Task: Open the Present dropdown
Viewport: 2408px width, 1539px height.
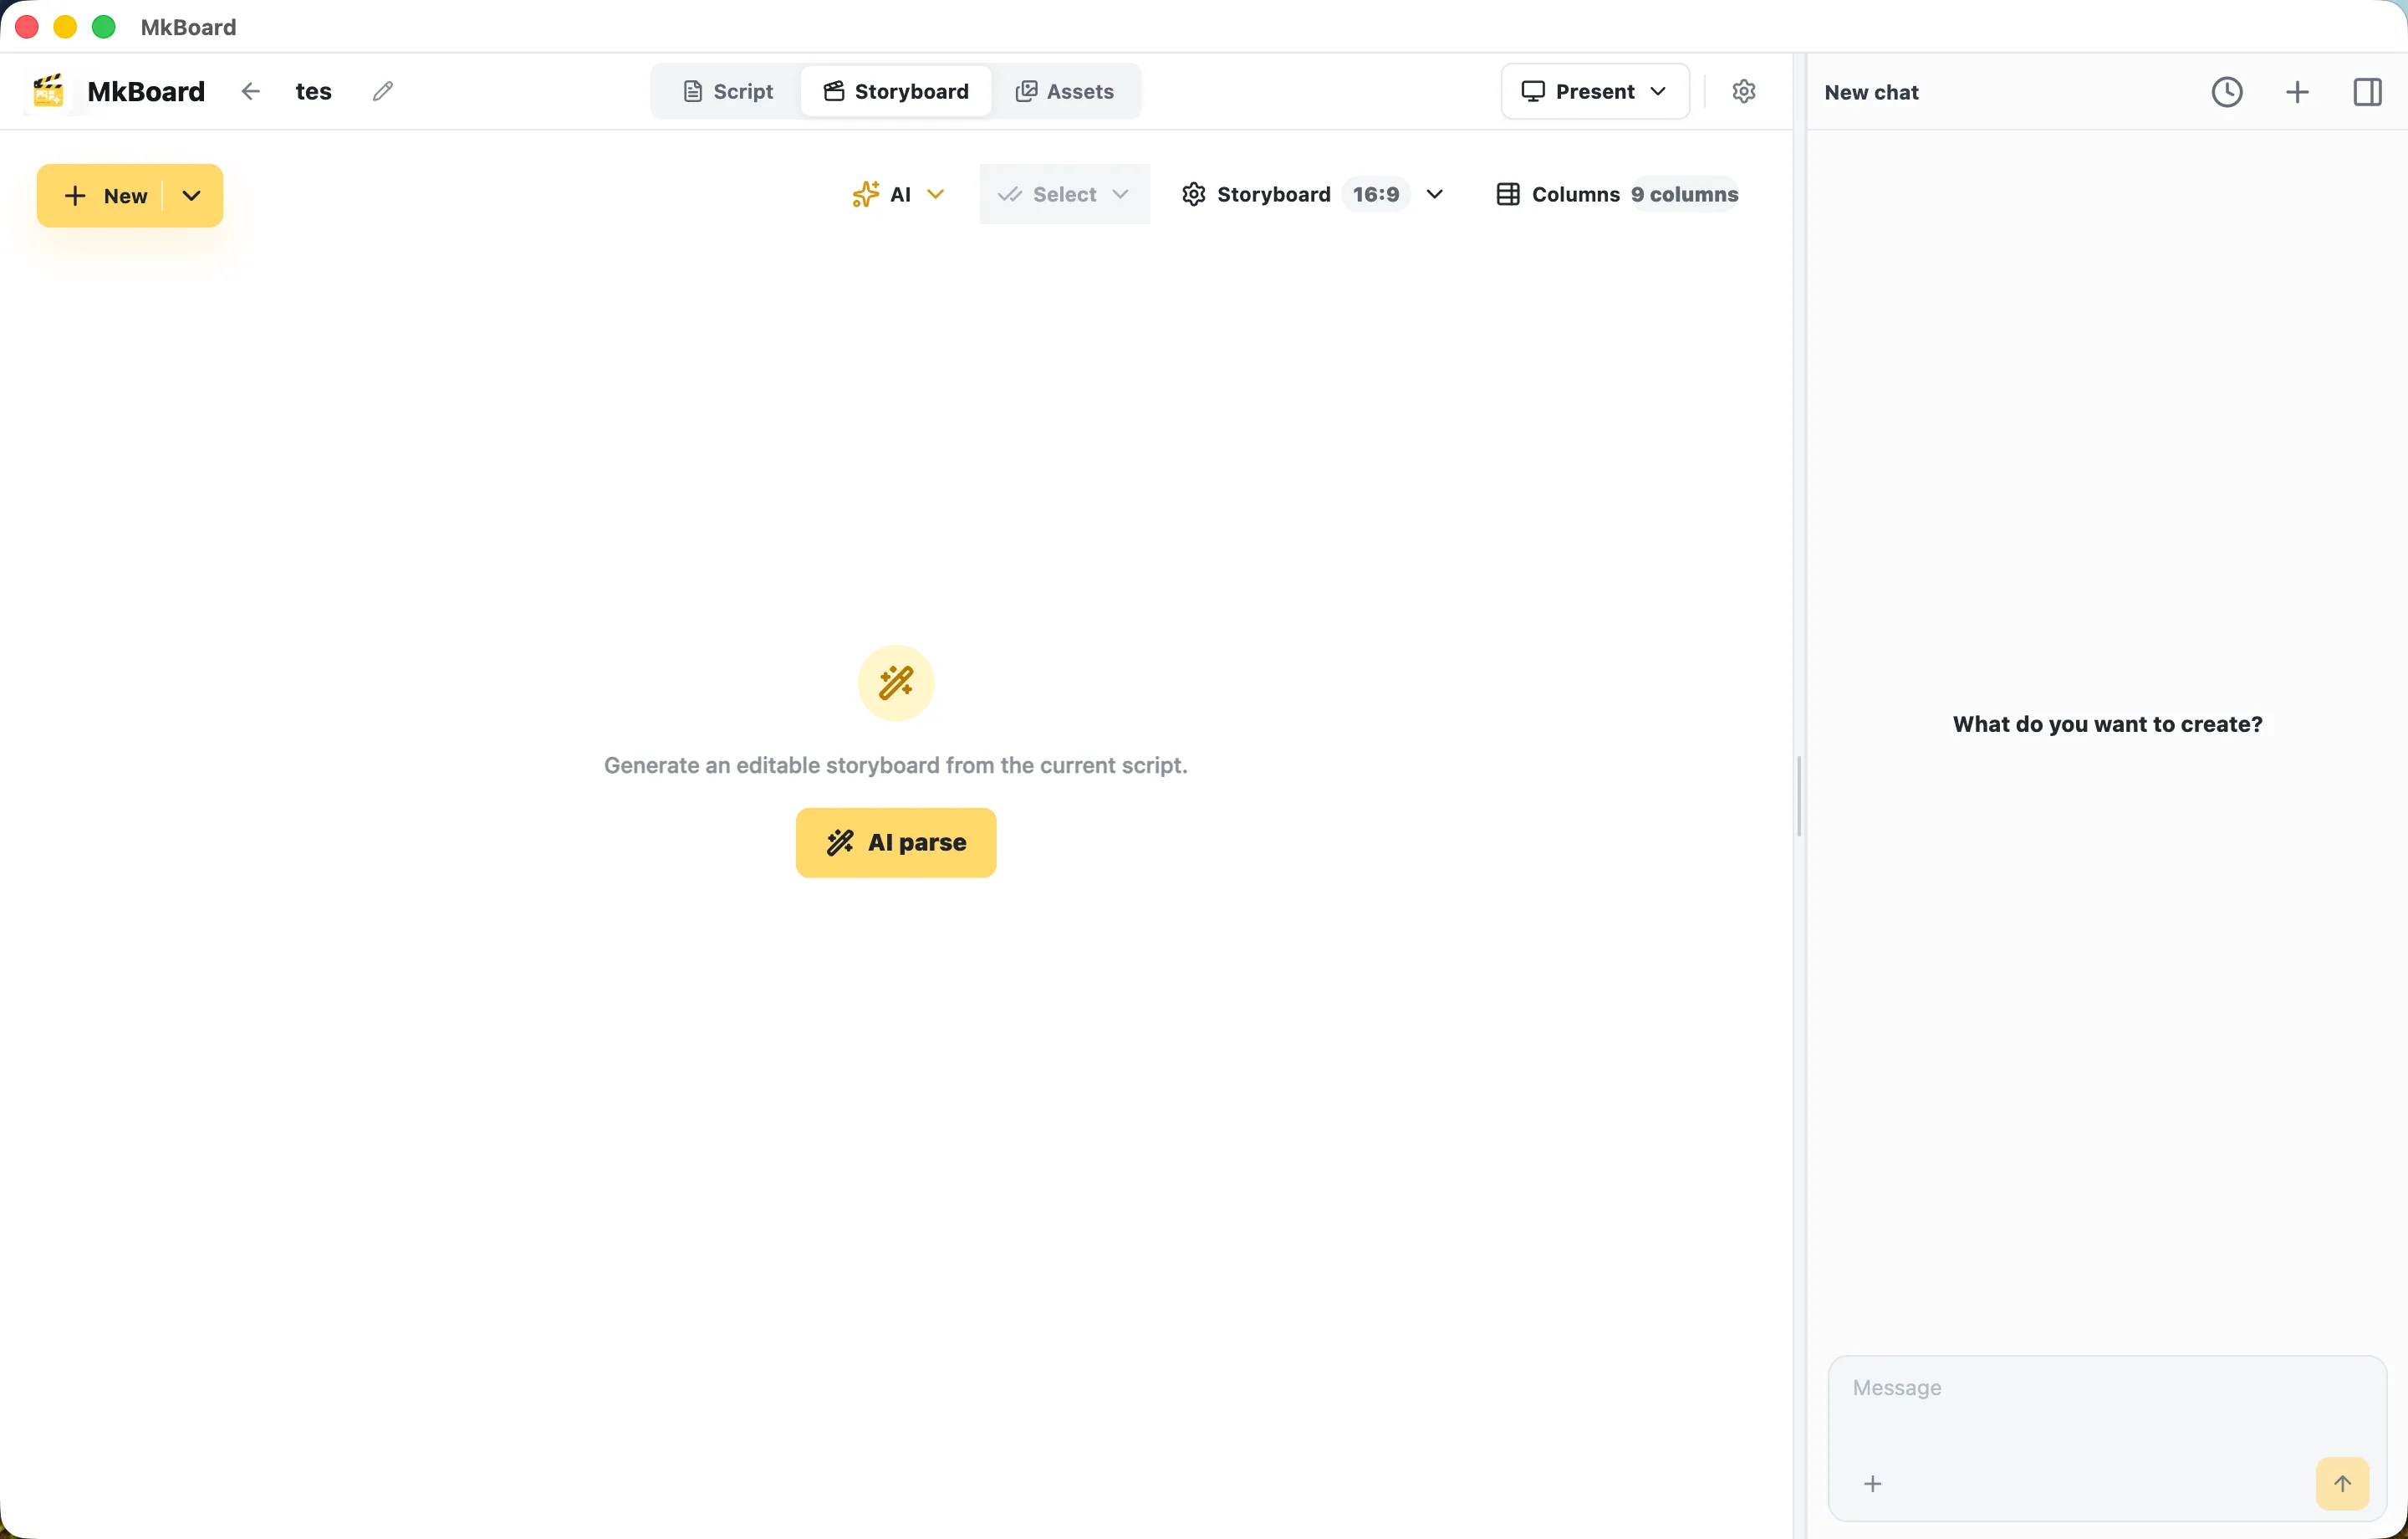Action: (x=1595, y=91)
